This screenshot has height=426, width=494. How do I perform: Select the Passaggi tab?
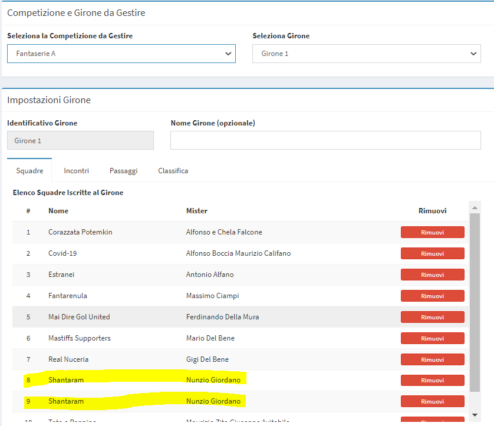123,171
